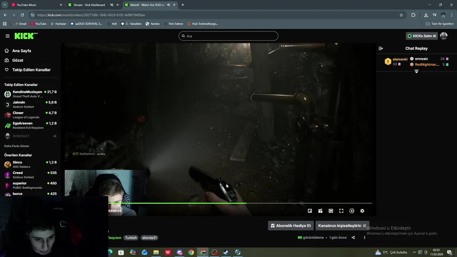Click Abonelik Hediye Et button
The height and width of the screenshot is (257, 457).
[291, 226]
